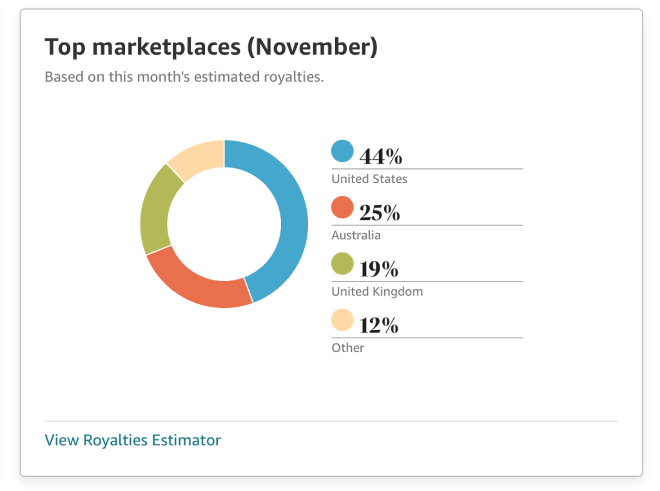This screenshot has width=660, height=491.
Task: Open the View Royalties Estimator link
Action: point(133,441)
